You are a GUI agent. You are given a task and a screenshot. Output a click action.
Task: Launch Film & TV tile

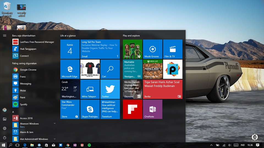coord(172,49)
